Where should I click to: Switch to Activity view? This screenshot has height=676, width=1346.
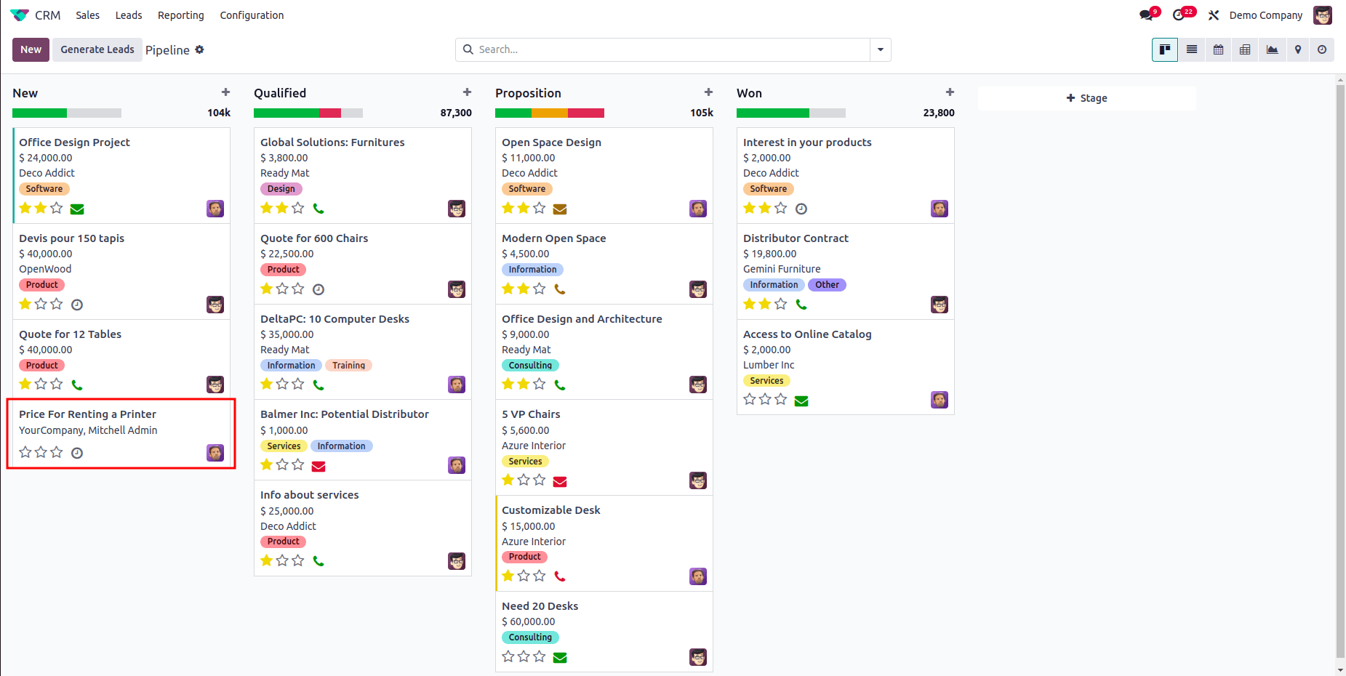(1322, 49)
